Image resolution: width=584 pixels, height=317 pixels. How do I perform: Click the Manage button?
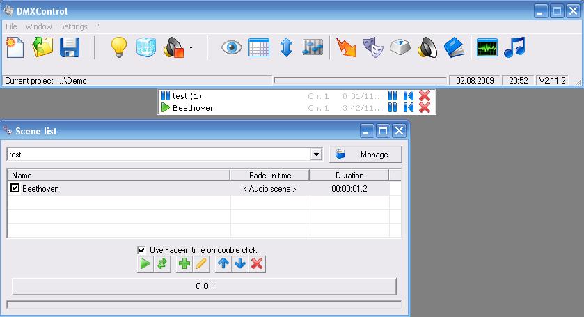coord(366,154)
